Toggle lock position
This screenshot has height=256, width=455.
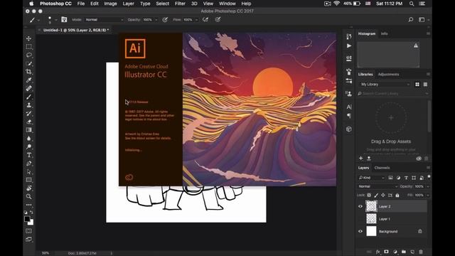pos(383,196)
